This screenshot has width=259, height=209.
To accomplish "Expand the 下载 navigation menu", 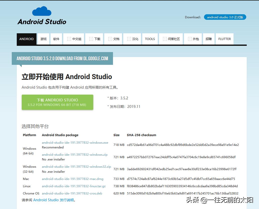I will click(x=94, y=39).
